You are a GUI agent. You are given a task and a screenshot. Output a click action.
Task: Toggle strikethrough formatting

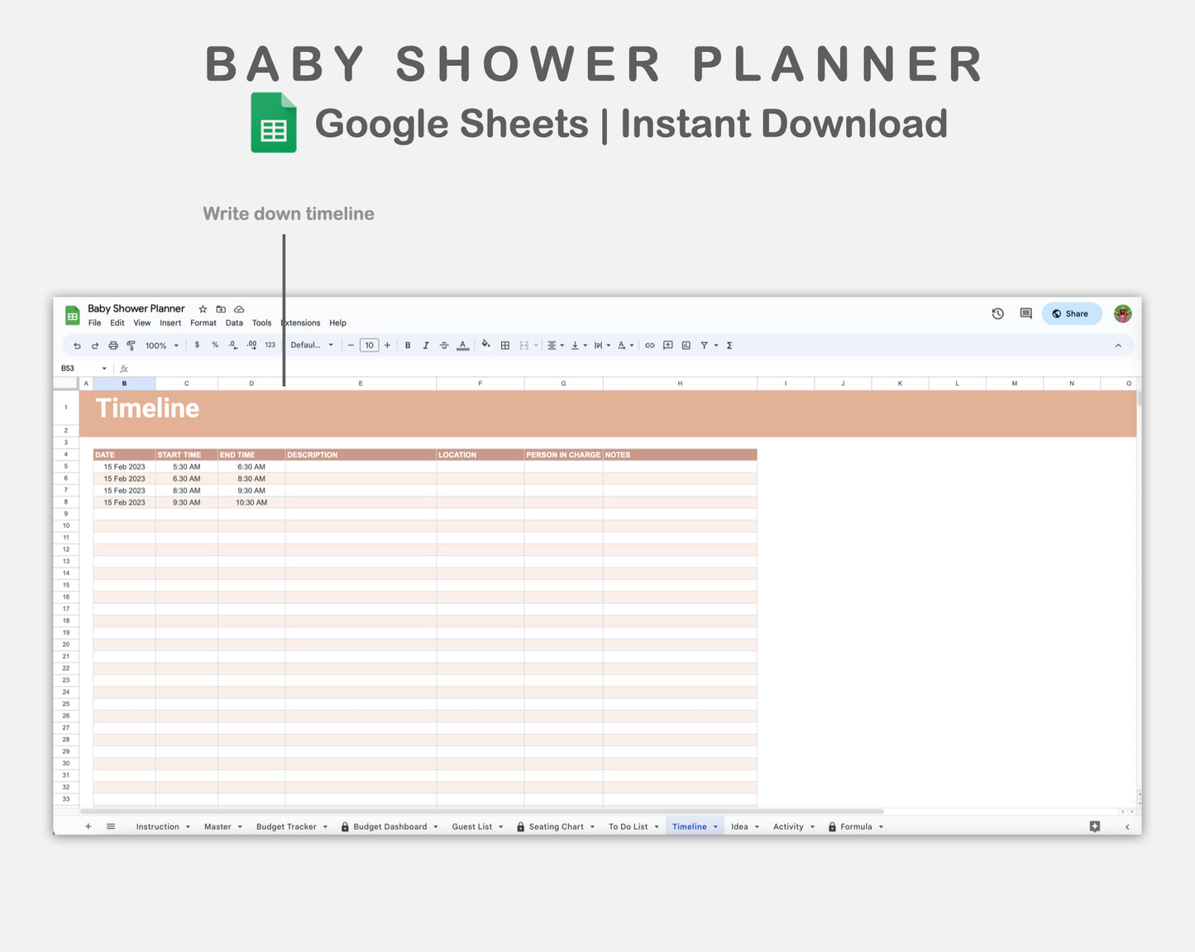[x=444, y=345]
